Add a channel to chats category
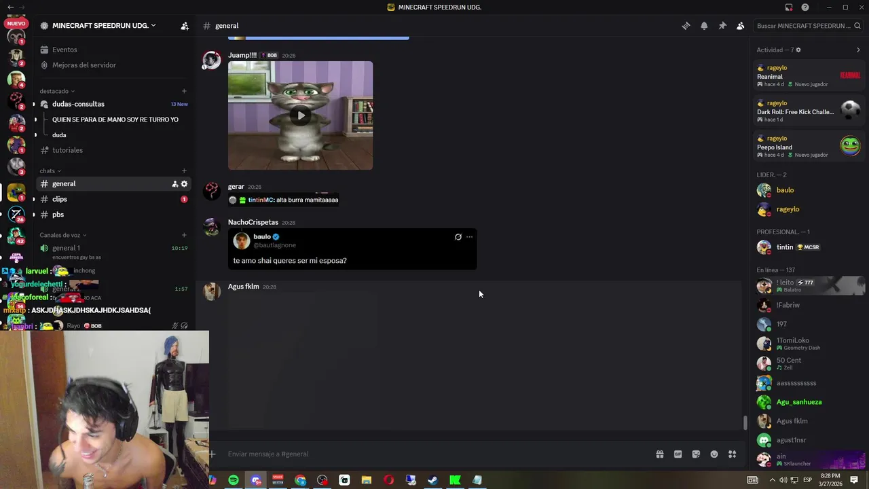 pyautogui.click(x=184, y=170)
